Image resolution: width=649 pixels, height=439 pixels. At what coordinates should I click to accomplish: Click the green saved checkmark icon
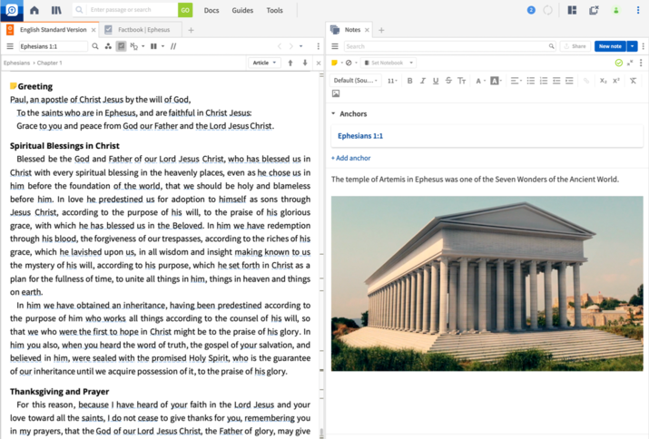[619, 63]
